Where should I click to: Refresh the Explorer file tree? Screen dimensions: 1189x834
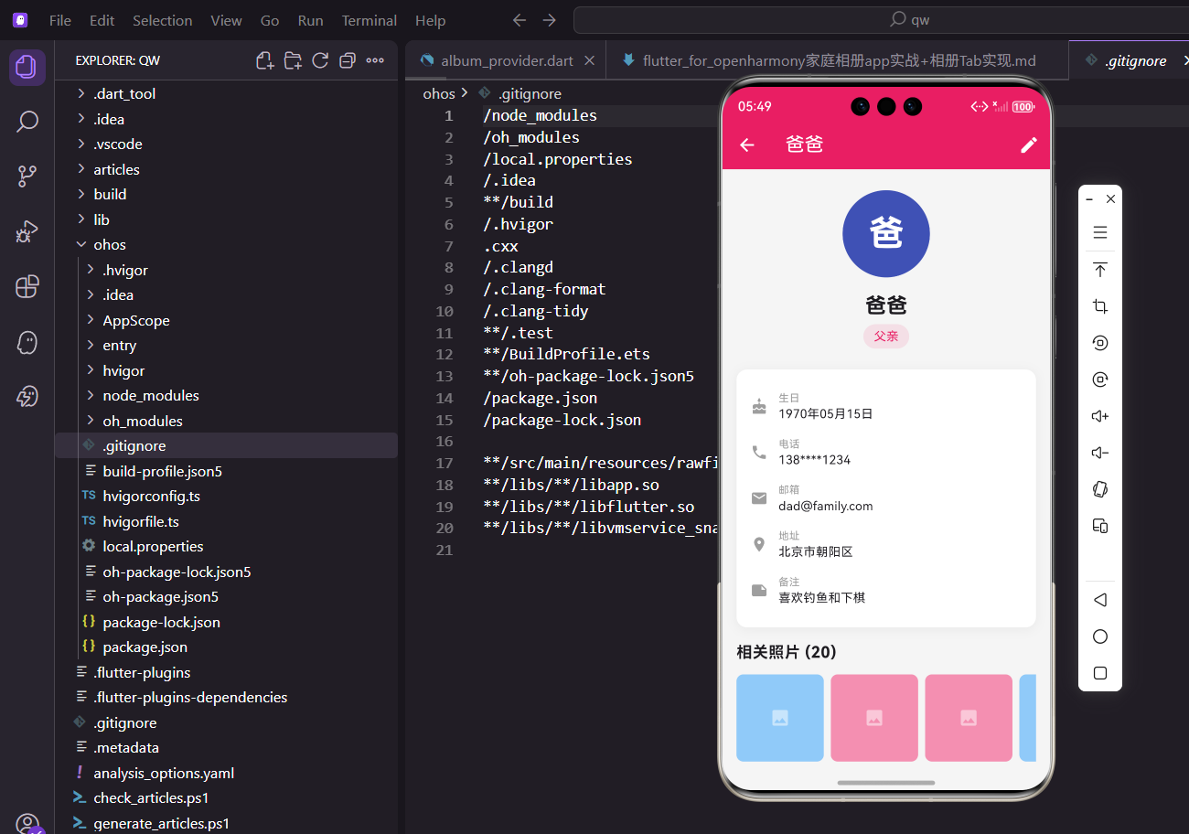320,60
